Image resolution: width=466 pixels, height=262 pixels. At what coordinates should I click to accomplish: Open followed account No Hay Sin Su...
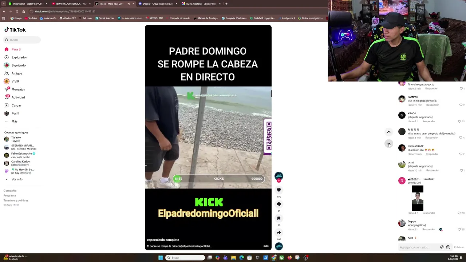[19, 171]
